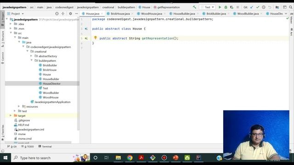
Task: Open Project Structure icon in toolbar
Action: click(x=277, y=7)
